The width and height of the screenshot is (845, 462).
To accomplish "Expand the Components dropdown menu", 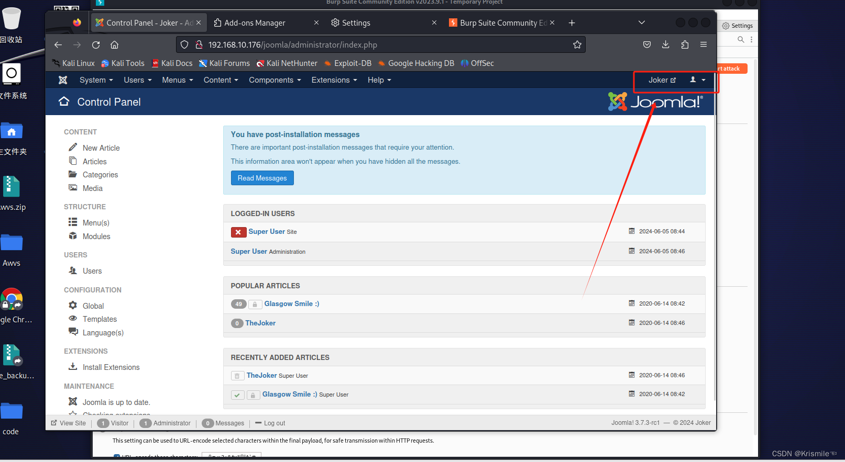I will tap(275, 80).
